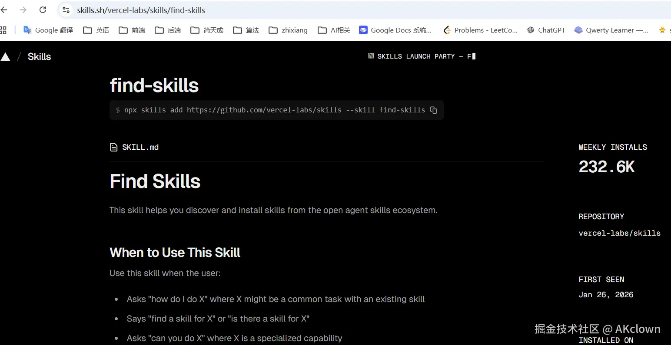671x345 pixels.
Task: Open the Problems - LeetCode bookmark
Action: [x=480, y=30]
